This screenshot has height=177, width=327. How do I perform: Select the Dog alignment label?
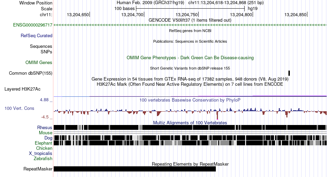(48, 138)
